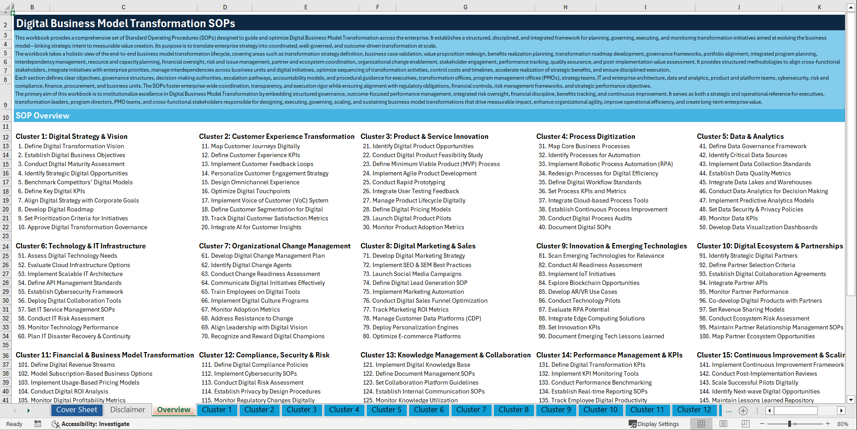857x430 pixels.
Task: Click the zoom slider handle
Action: (790, 424)
